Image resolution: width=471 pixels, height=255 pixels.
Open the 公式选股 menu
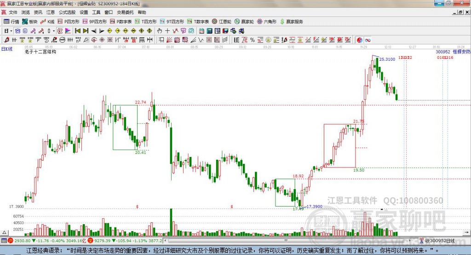pos(67,12)
